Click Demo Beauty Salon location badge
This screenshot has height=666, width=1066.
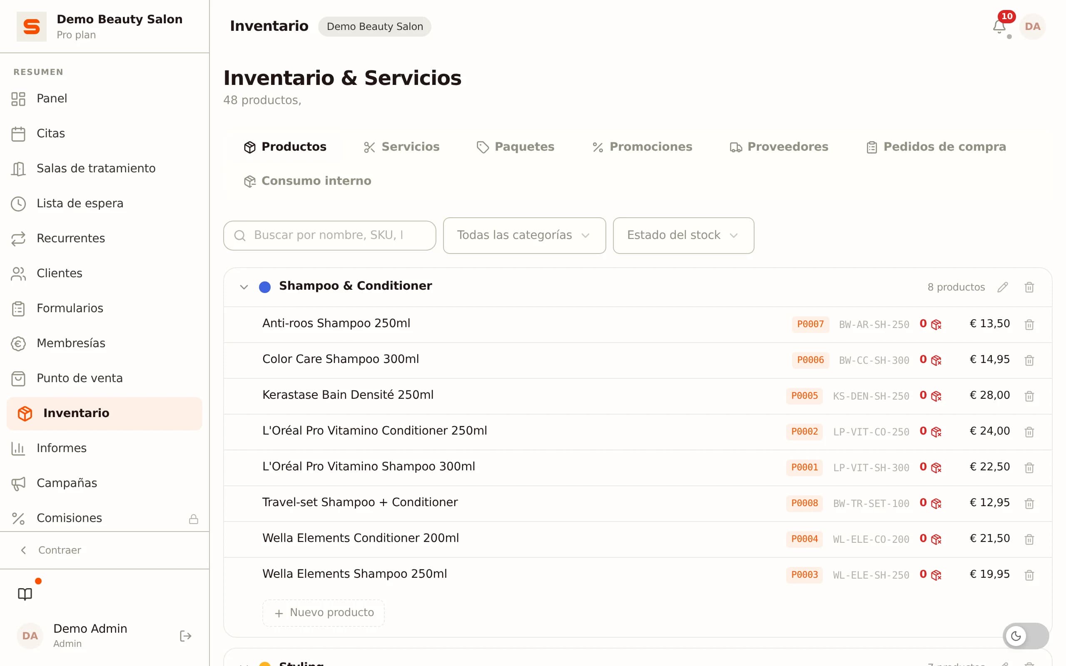pyautogui.click(x=374, y=26)
